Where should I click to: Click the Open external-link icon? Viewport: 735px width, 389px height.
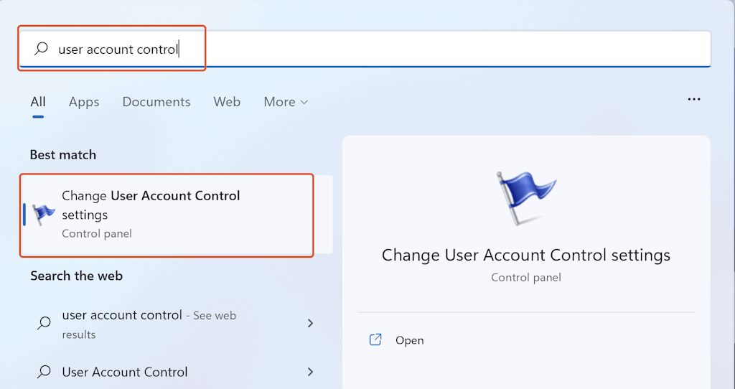click(x=375, y=339)
